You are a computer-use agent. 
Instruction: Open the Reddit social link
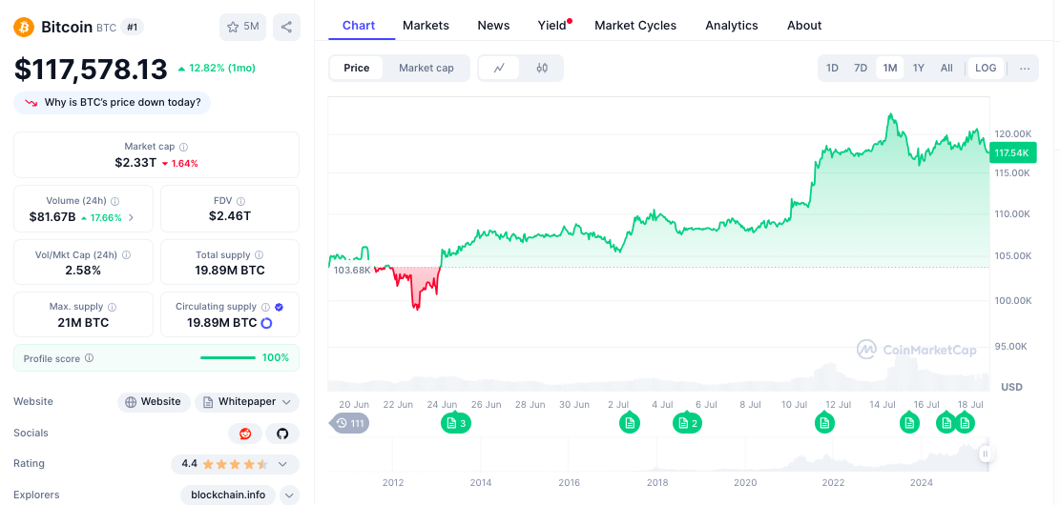(x=245, y=434)
